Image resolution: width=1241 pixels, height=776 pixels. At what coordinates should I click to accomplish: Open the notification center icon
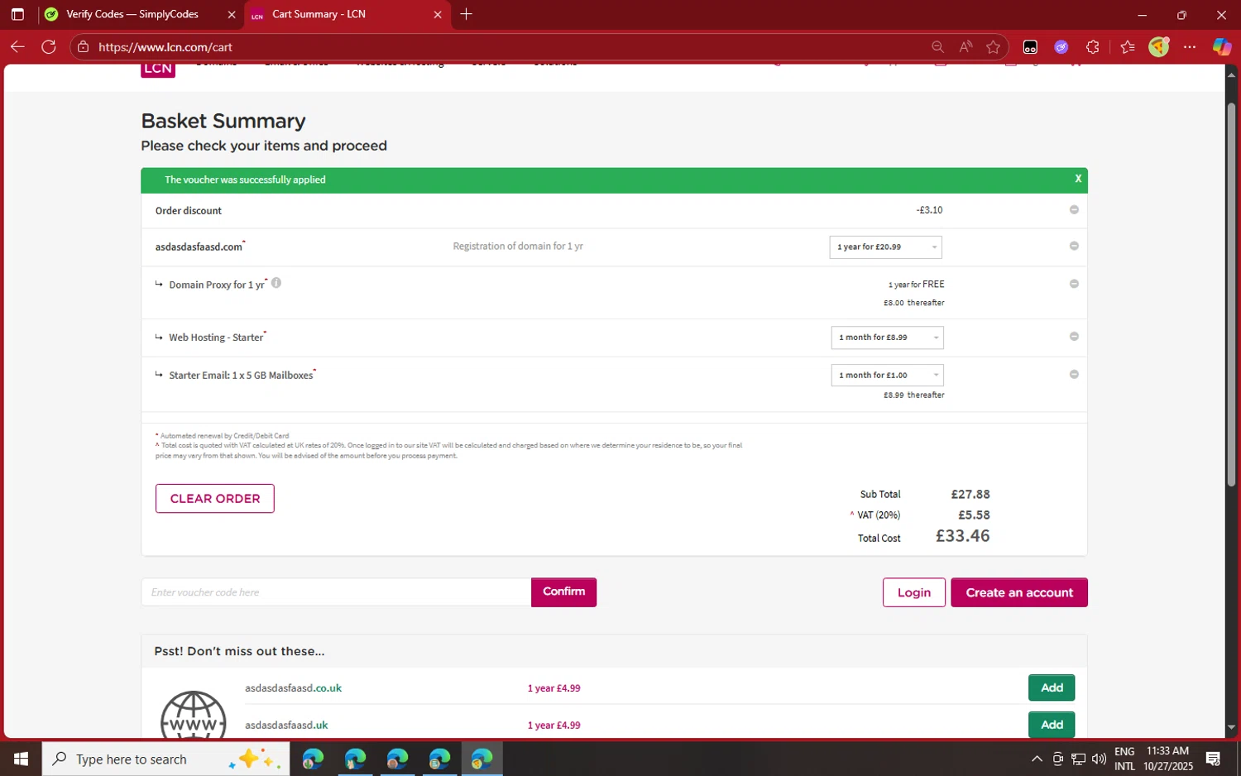(x=1214, y=759)
